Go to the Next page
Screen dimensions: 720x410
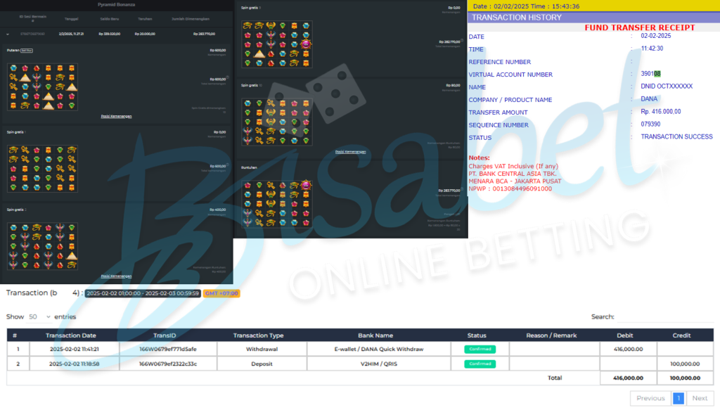pos(700,398)
